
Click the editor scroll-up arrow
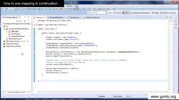pos(169,21)
